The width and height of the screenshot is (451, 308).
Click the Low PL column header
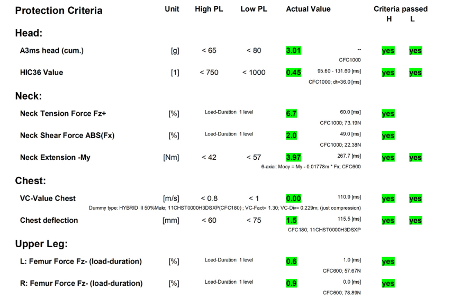254,9
